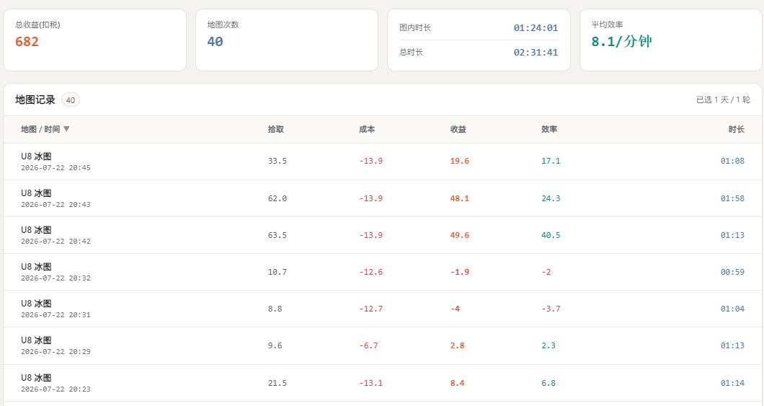
Task: Click duration value 00:59
Action: click(732, 272)
